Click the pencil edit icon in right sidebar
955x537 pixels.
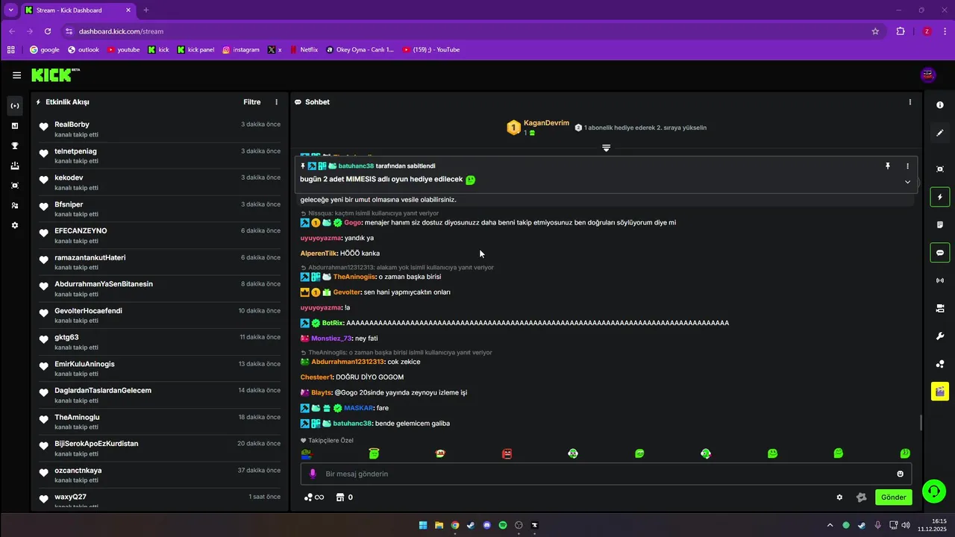pyautogui.click(x=940, y=133)
